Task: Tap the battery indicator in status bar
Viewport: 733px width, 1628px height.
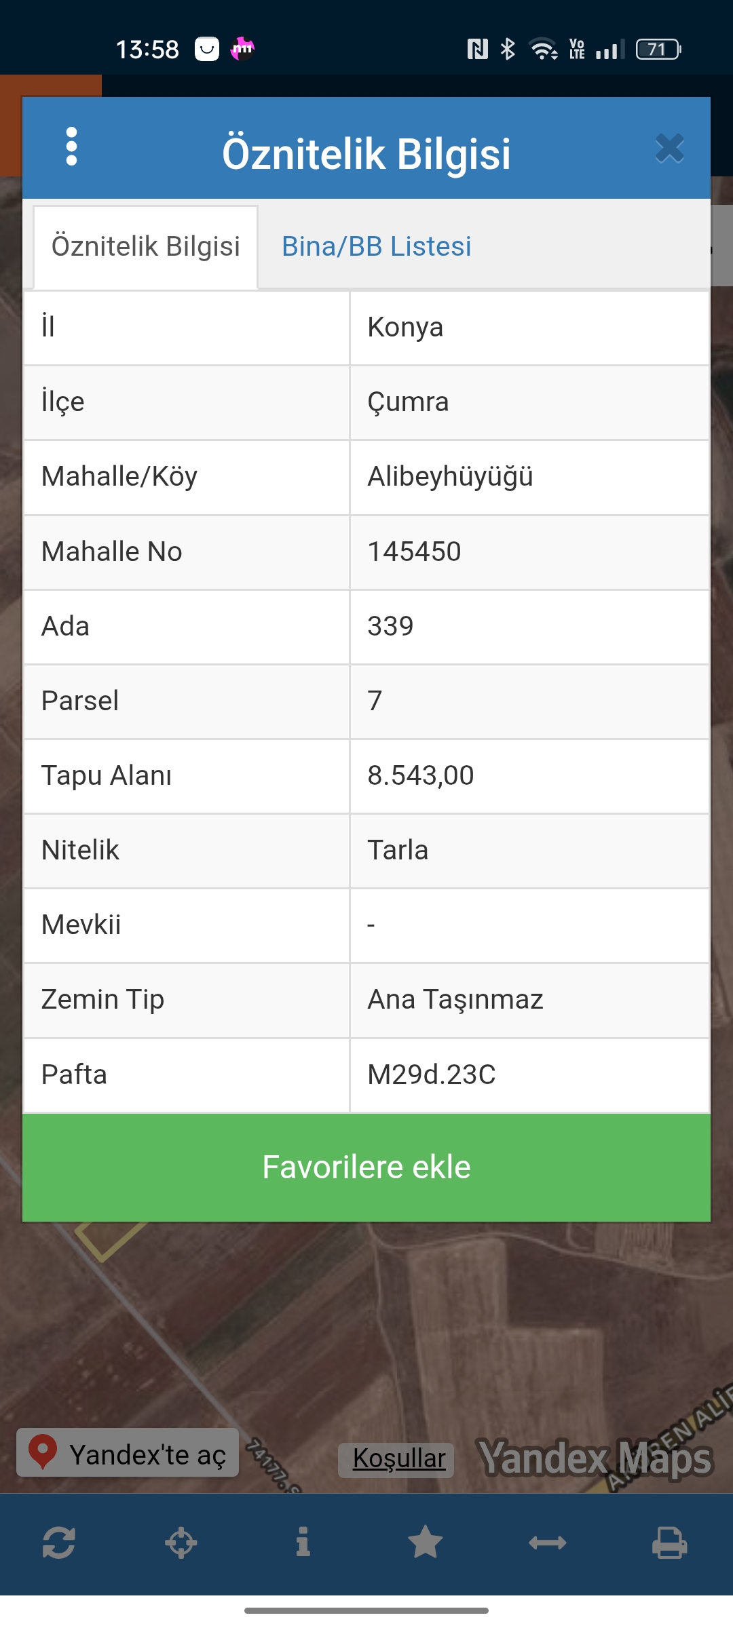Action: coord(658,49)
